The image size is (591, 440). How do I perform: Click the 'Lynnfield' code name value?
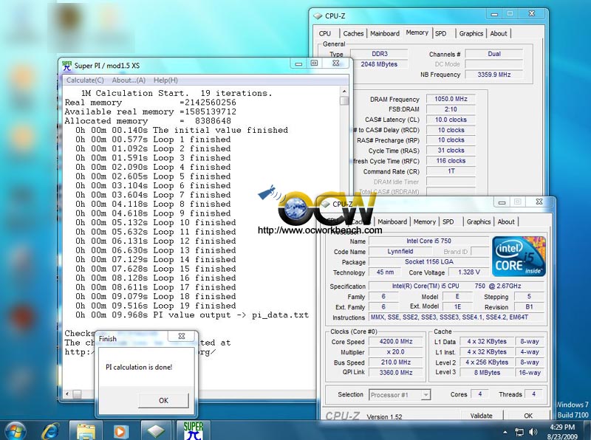(x=400, y=252)
